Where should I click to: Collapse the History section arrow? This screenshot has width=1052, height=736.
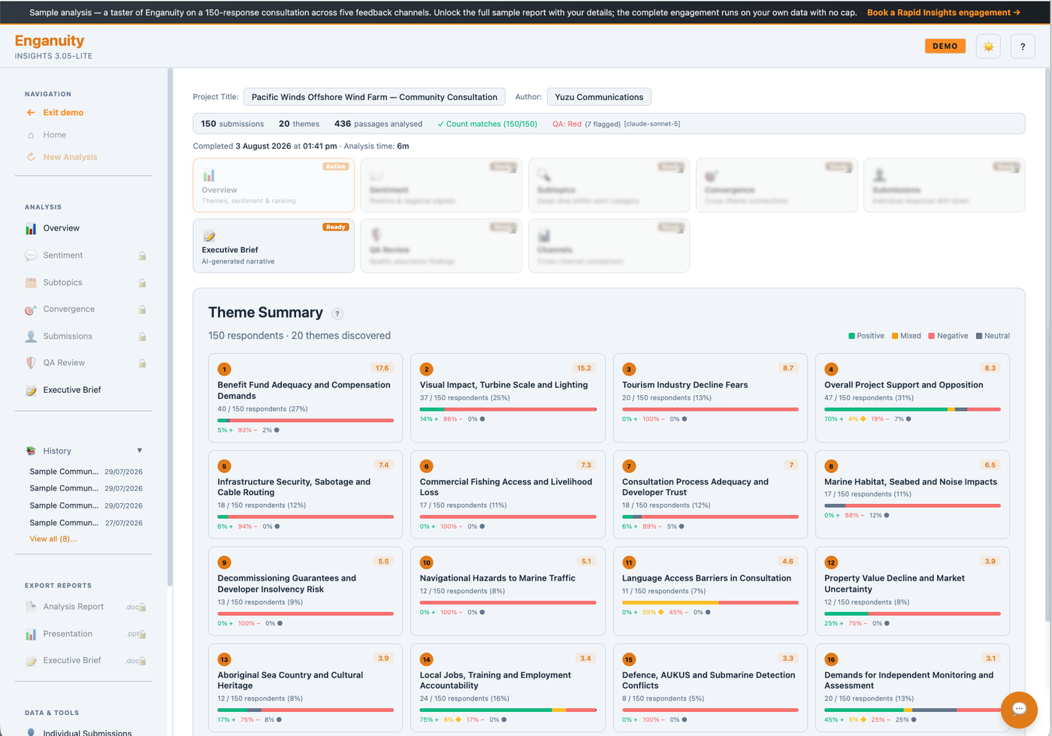(140, 451)
